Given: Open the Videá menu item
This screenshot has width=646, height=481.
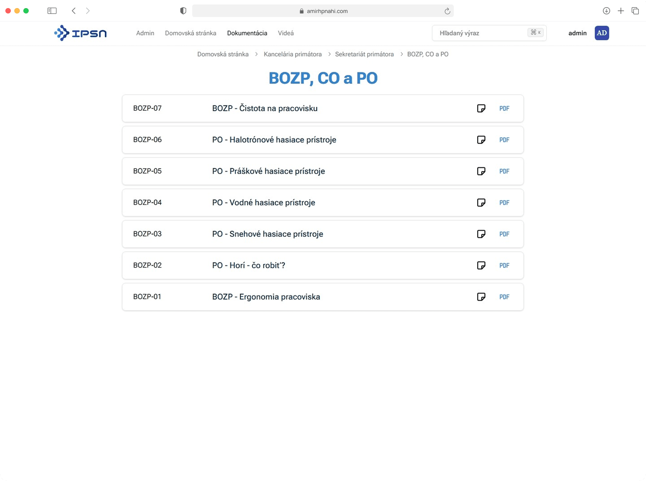Looking at the screenshot, I should tap(286, 33).
